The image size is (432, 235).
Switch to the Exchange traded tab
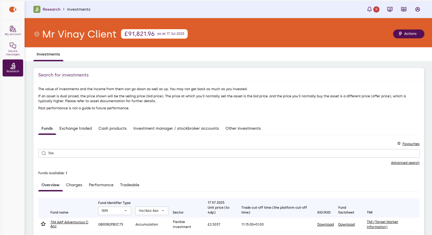tap(75, 128)
